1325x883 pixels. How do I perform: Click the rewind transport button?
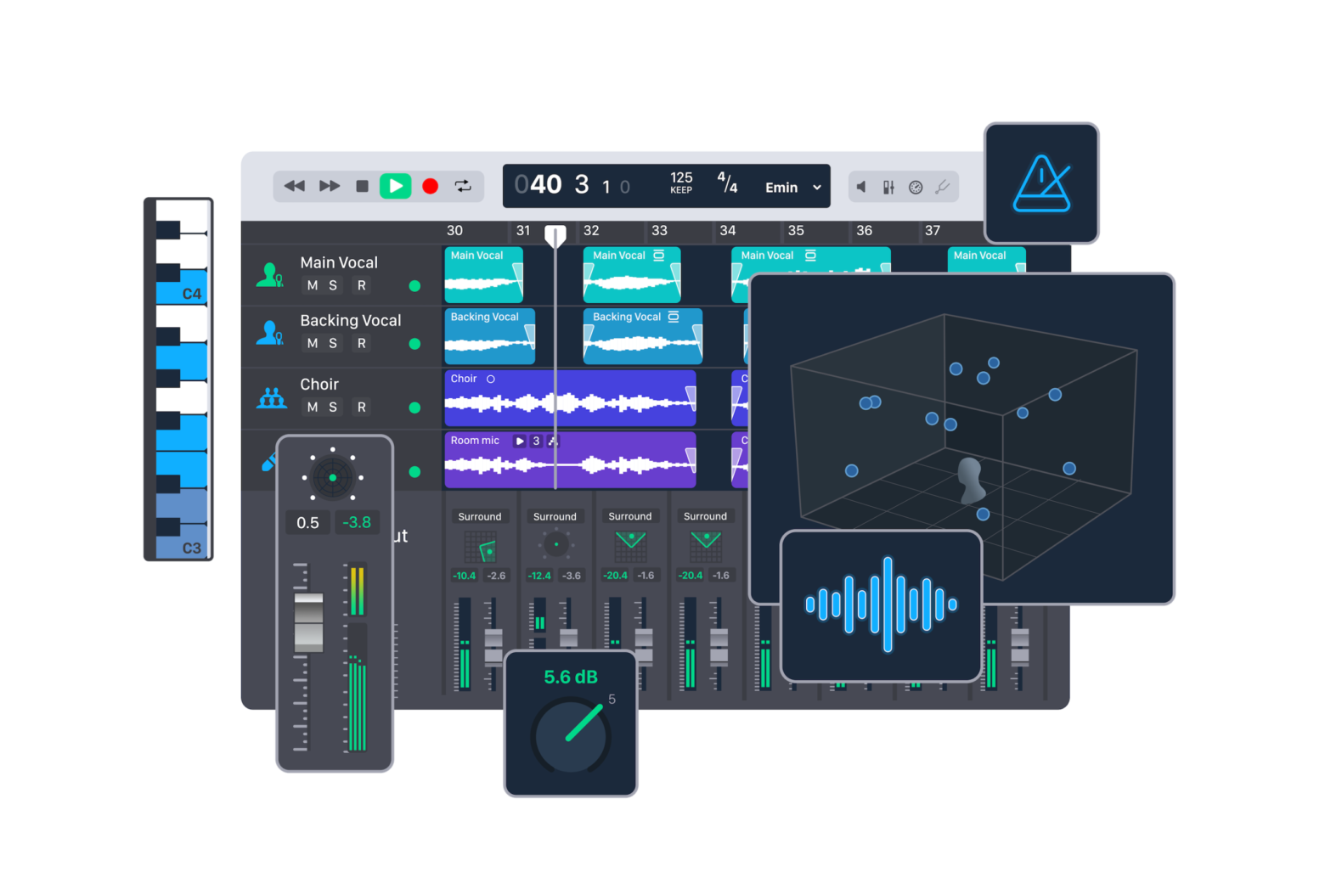click(294, 186)
